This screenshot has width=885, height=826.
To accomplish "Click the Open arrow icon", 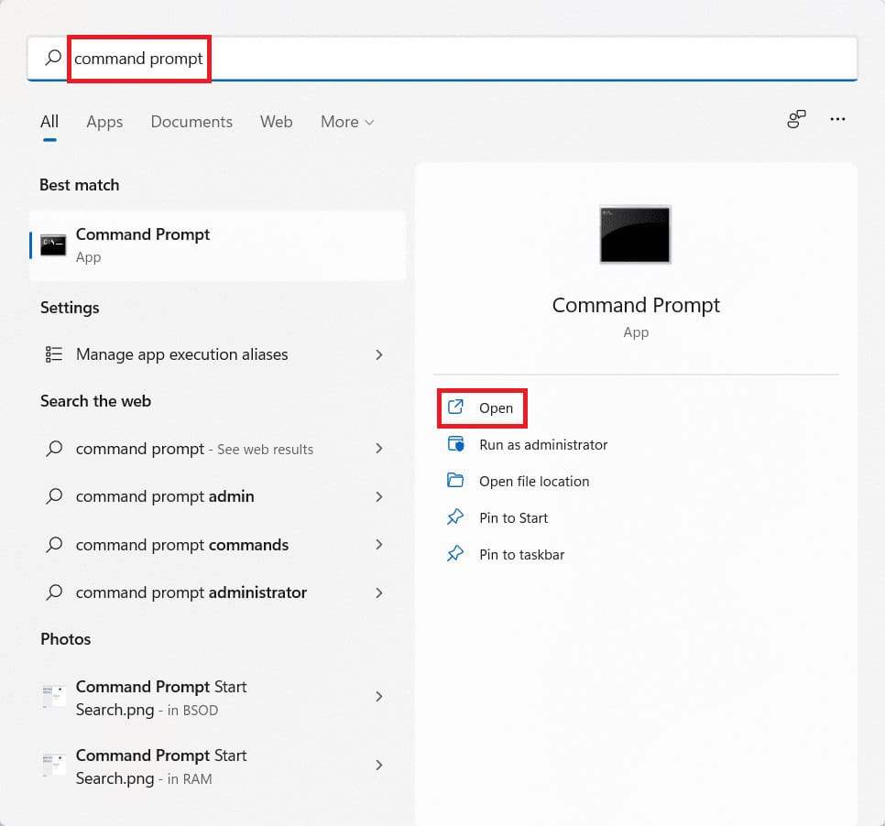I will tap(455, 407).
